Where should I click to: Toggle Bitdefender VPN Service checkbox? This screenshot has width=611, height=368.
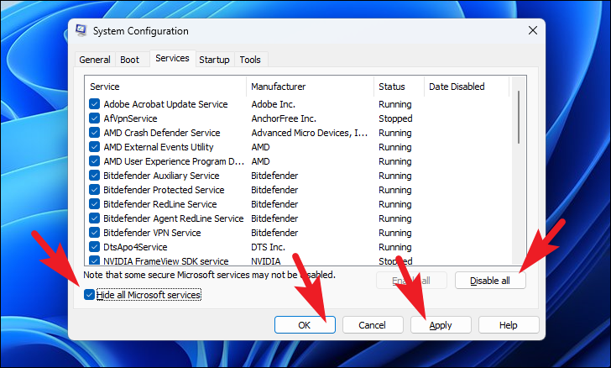coord(94,233)
